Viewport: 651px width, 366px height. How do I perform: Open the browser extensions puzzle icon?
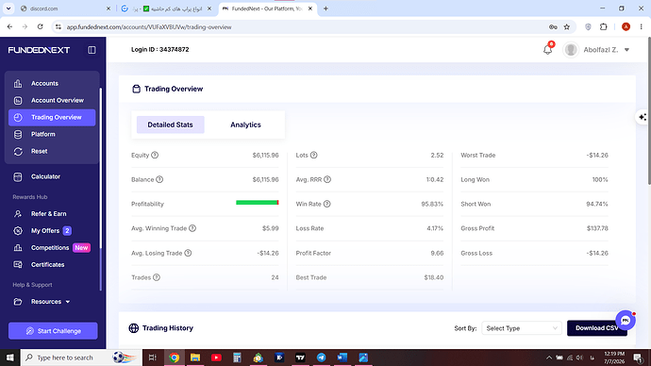click(x=604, y=27)
